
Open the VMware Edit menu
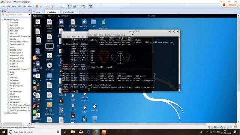tap(8, 6)
